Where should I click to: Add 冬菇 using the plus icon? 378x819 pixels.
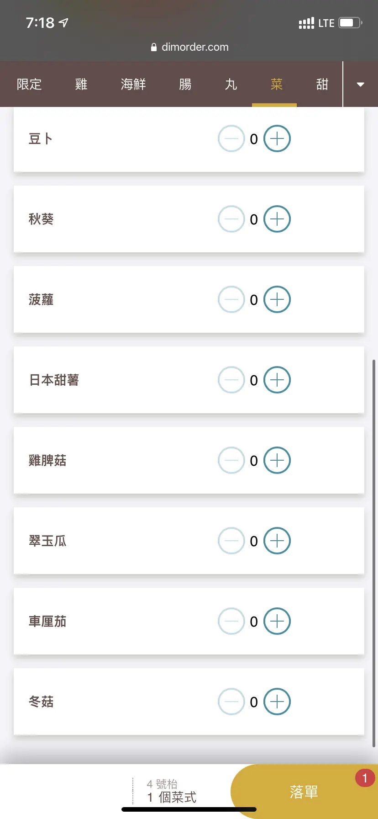[x=277, y=702]
